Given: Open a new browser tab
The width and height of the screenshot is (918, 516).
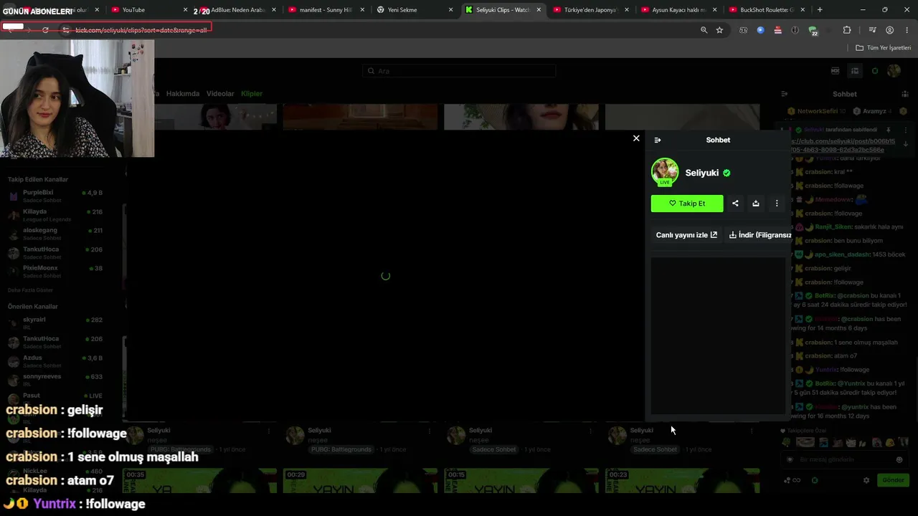Looking at the screenshot, I should [x=820, y=10].
